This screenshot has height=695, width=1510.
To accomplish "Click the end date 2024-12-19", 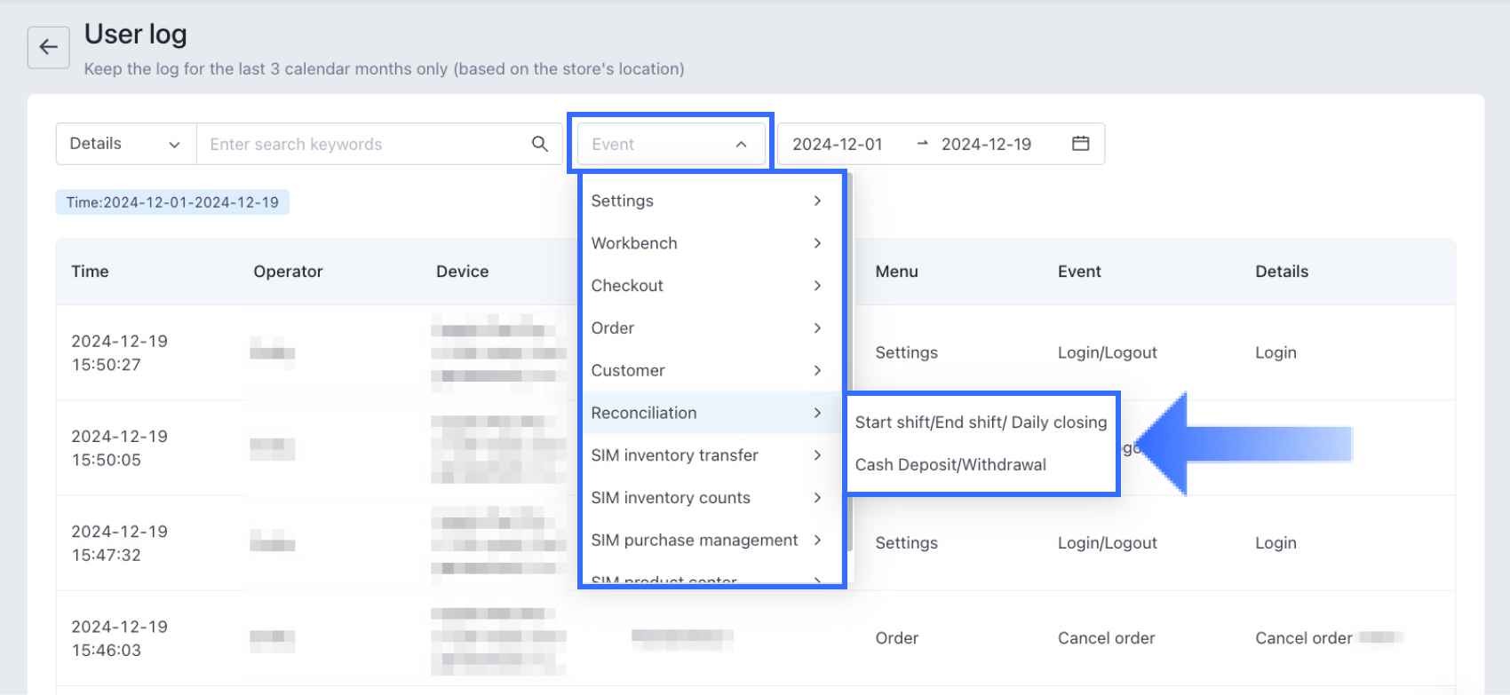I will pos(986,144).
